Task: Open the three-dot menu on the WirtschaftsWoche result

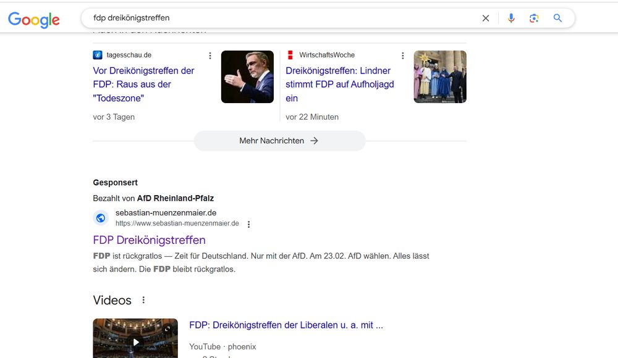Action: tap(403, 55)
